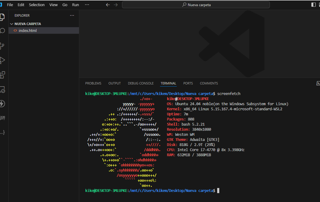Select index.html in the file explorer
Screen dimensions: 320x202
coord(28,31)
